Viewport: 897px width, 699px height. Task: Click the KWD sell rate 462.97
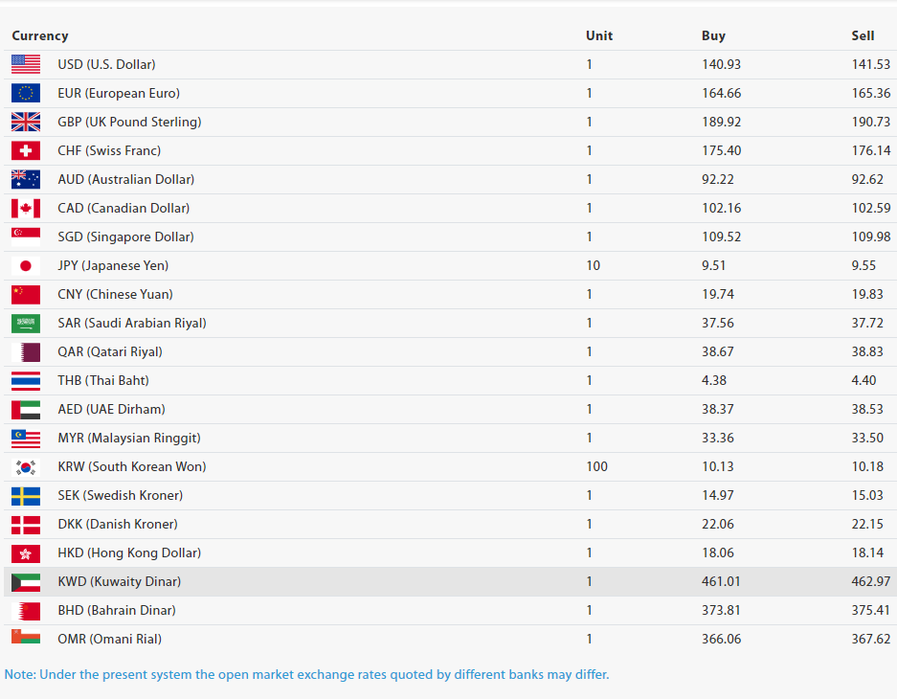coord(870,581)
